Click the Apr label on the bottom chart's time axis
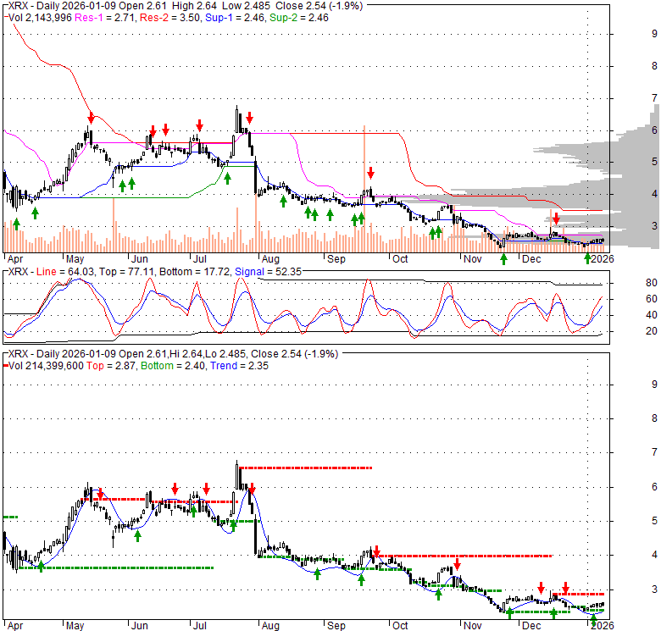 (x=15, y=626)
